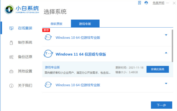
Task: Go to 制作系统 in the sidebar
Action: pyautogui.click(x=25, y=42)
